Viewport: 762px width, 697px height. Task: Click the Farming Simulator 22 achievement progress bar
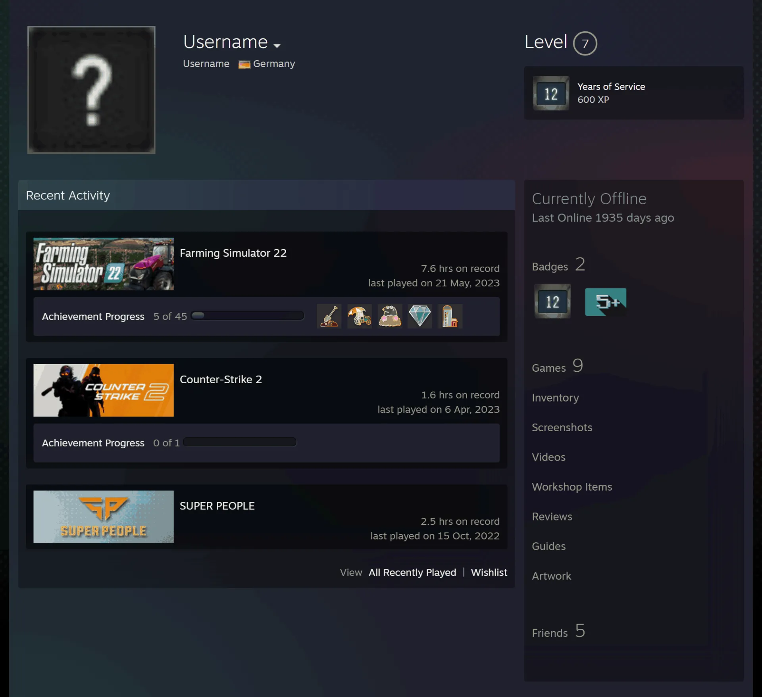[x=248, y=316]
